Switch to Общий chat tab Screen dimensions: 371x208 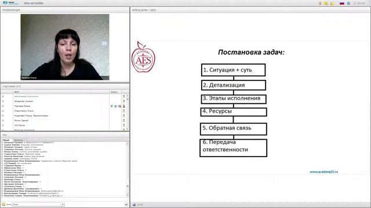pyautogui.click(x=6, y=140)
